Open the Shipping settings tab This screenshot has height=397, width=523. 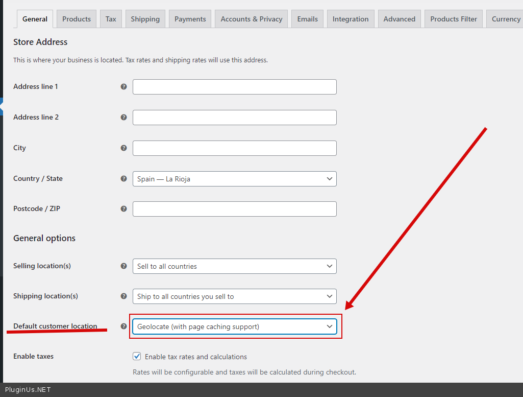[x=145, y=19]
